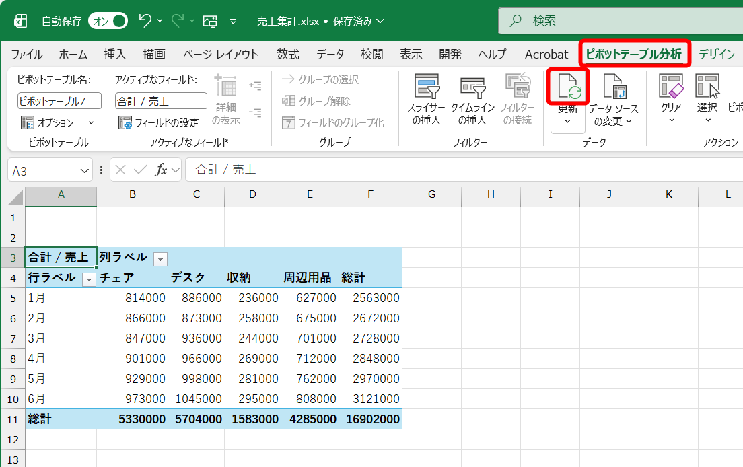Insert a timeline with タイムラインの挿入
This screenshot has width=743, height=467.
(x=472, y=100)
